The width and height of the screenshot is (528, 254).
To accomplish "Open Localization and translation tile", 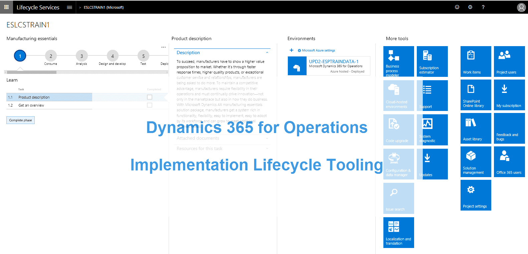I will click(399, 233).
